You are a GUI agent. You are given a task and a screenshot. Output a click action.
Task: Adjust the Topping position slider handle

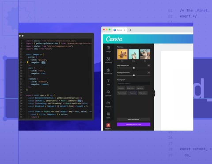[134, 75]
